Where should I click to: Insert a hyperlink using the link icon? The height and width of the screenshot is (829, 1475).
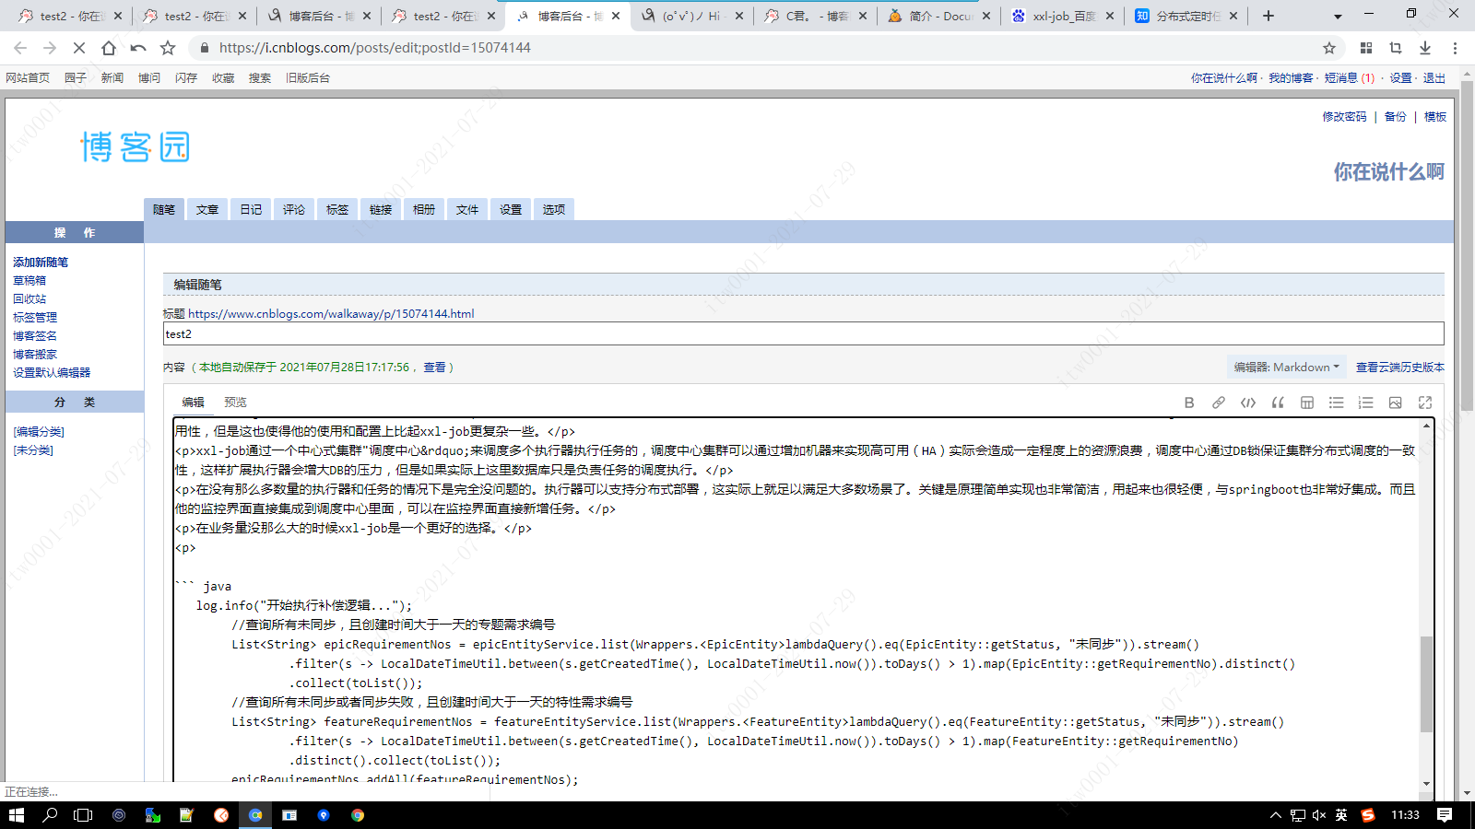point(1219,403)
